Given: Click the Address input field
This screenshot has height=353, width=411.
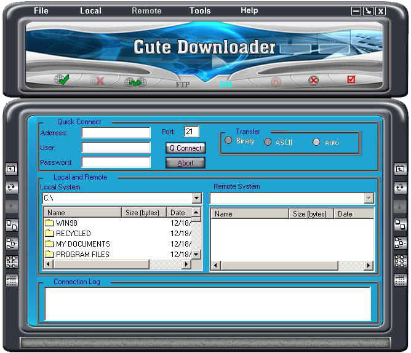Looking at the screenshot, I should (x=116, y=133).
